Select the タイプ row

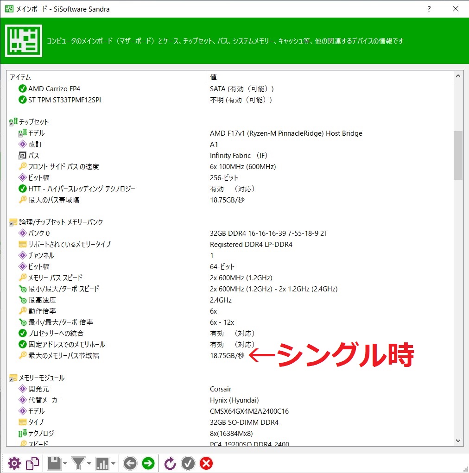tap(229, 423)
